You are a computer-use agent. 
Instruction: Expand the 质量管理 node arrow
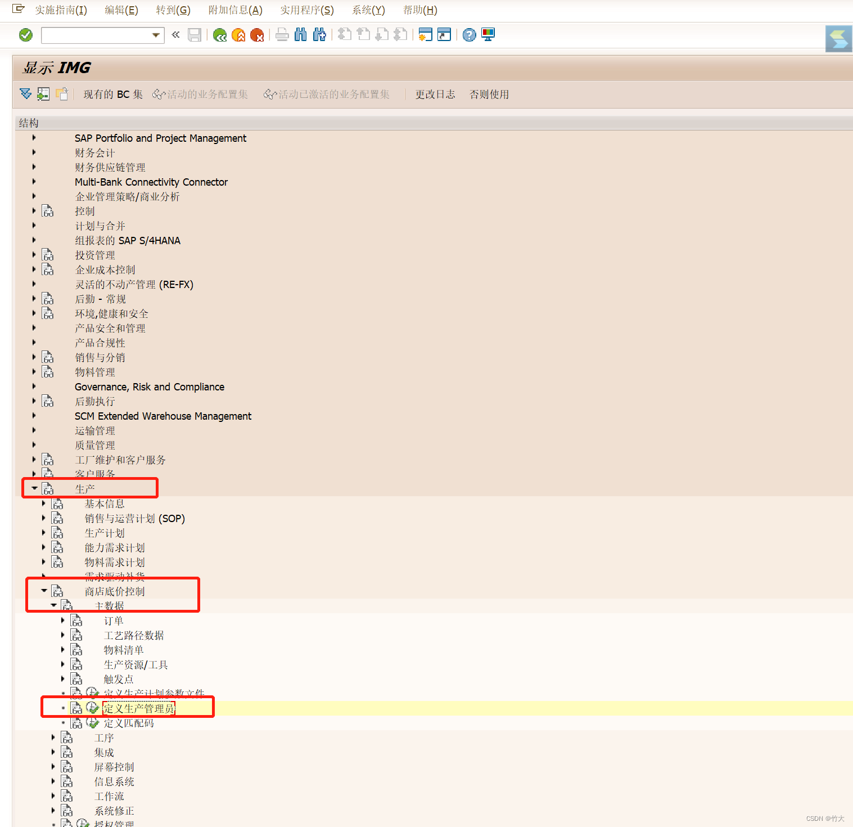[34, 444]
